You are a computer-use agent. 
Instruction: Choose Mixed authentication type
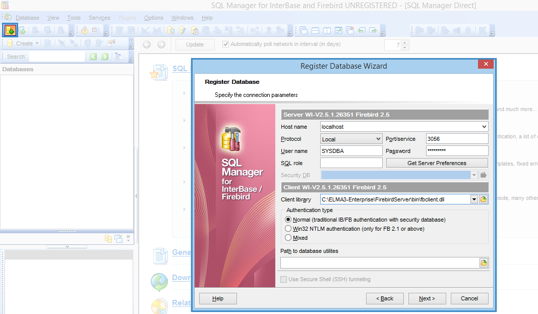[288, 238]
